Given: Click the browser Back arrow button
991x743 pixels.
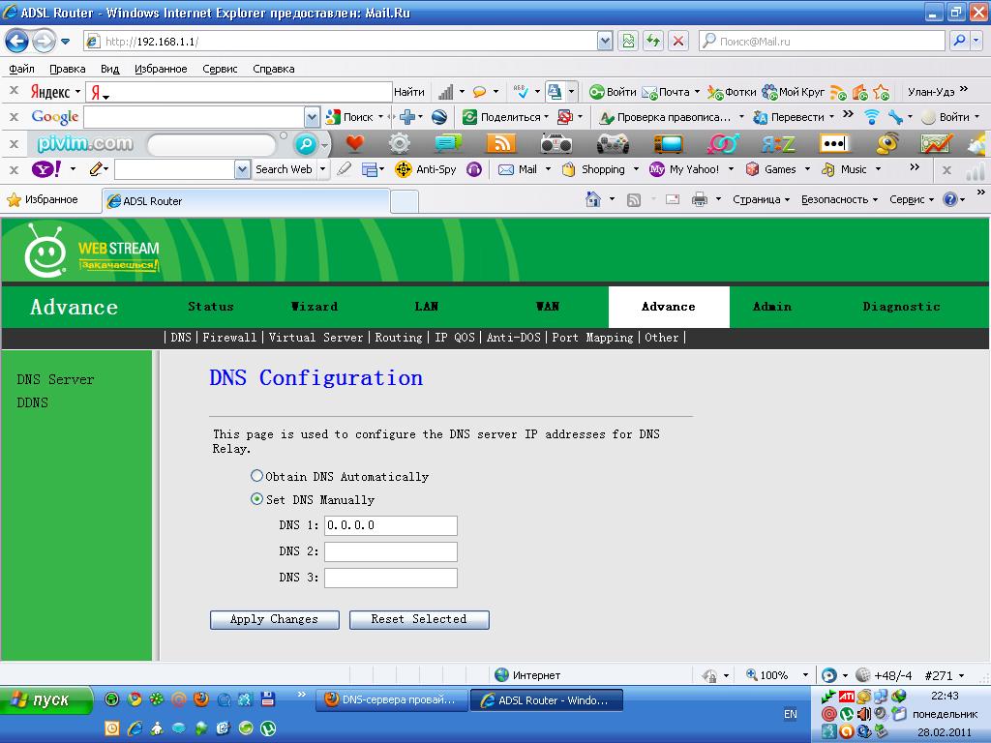Looking at the screenshot, I should (16, 42).
